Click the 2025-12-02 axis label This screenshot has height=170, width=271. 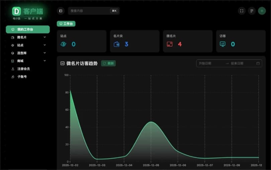(70, 165)
